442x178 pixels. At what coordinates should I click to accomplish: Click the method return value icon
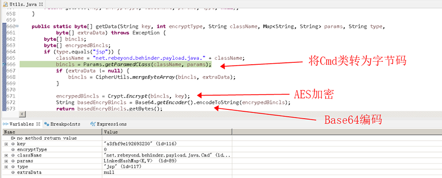(13, 138)
